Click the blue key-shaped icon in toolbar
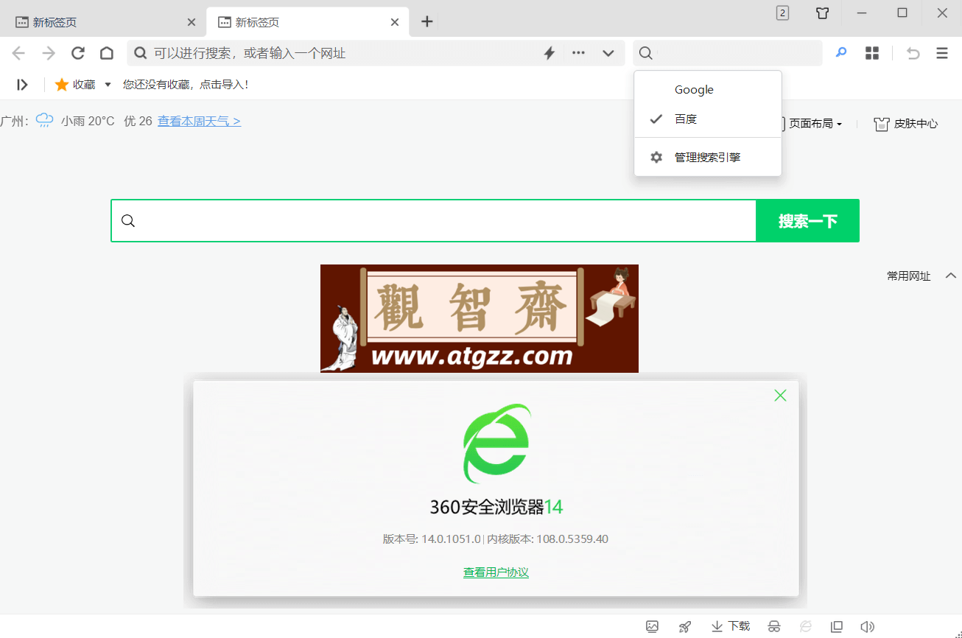The height and width of the screenshot is (638, 962). [x=841, y=53]
